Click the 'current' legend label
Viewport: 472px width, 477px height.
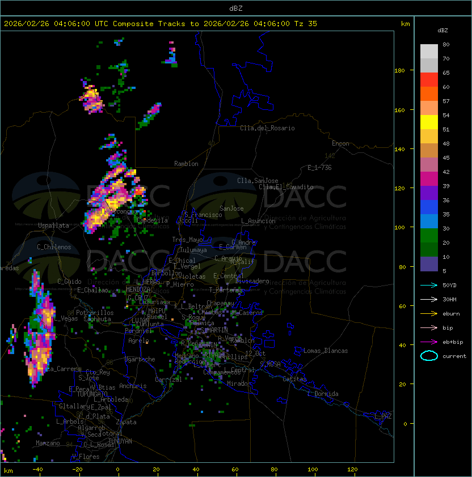pos(454,356)
